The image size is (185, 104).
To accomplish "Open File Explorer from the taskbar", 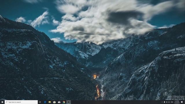I will tap(50, 102).
